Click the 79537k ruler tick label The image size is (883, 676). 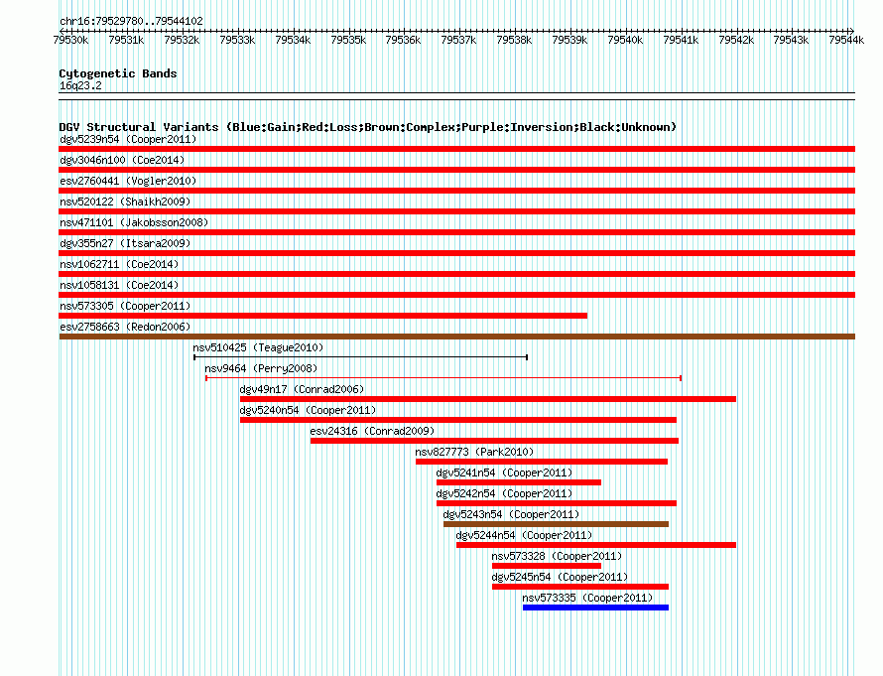click(x=458, y=40)
